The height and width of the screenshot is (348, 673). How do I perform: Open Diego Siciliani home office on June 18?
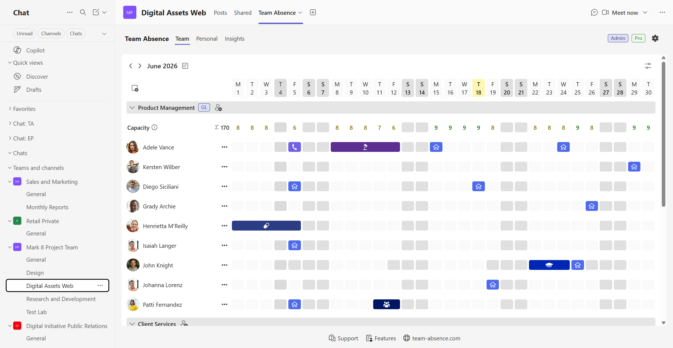pos(479,186)
